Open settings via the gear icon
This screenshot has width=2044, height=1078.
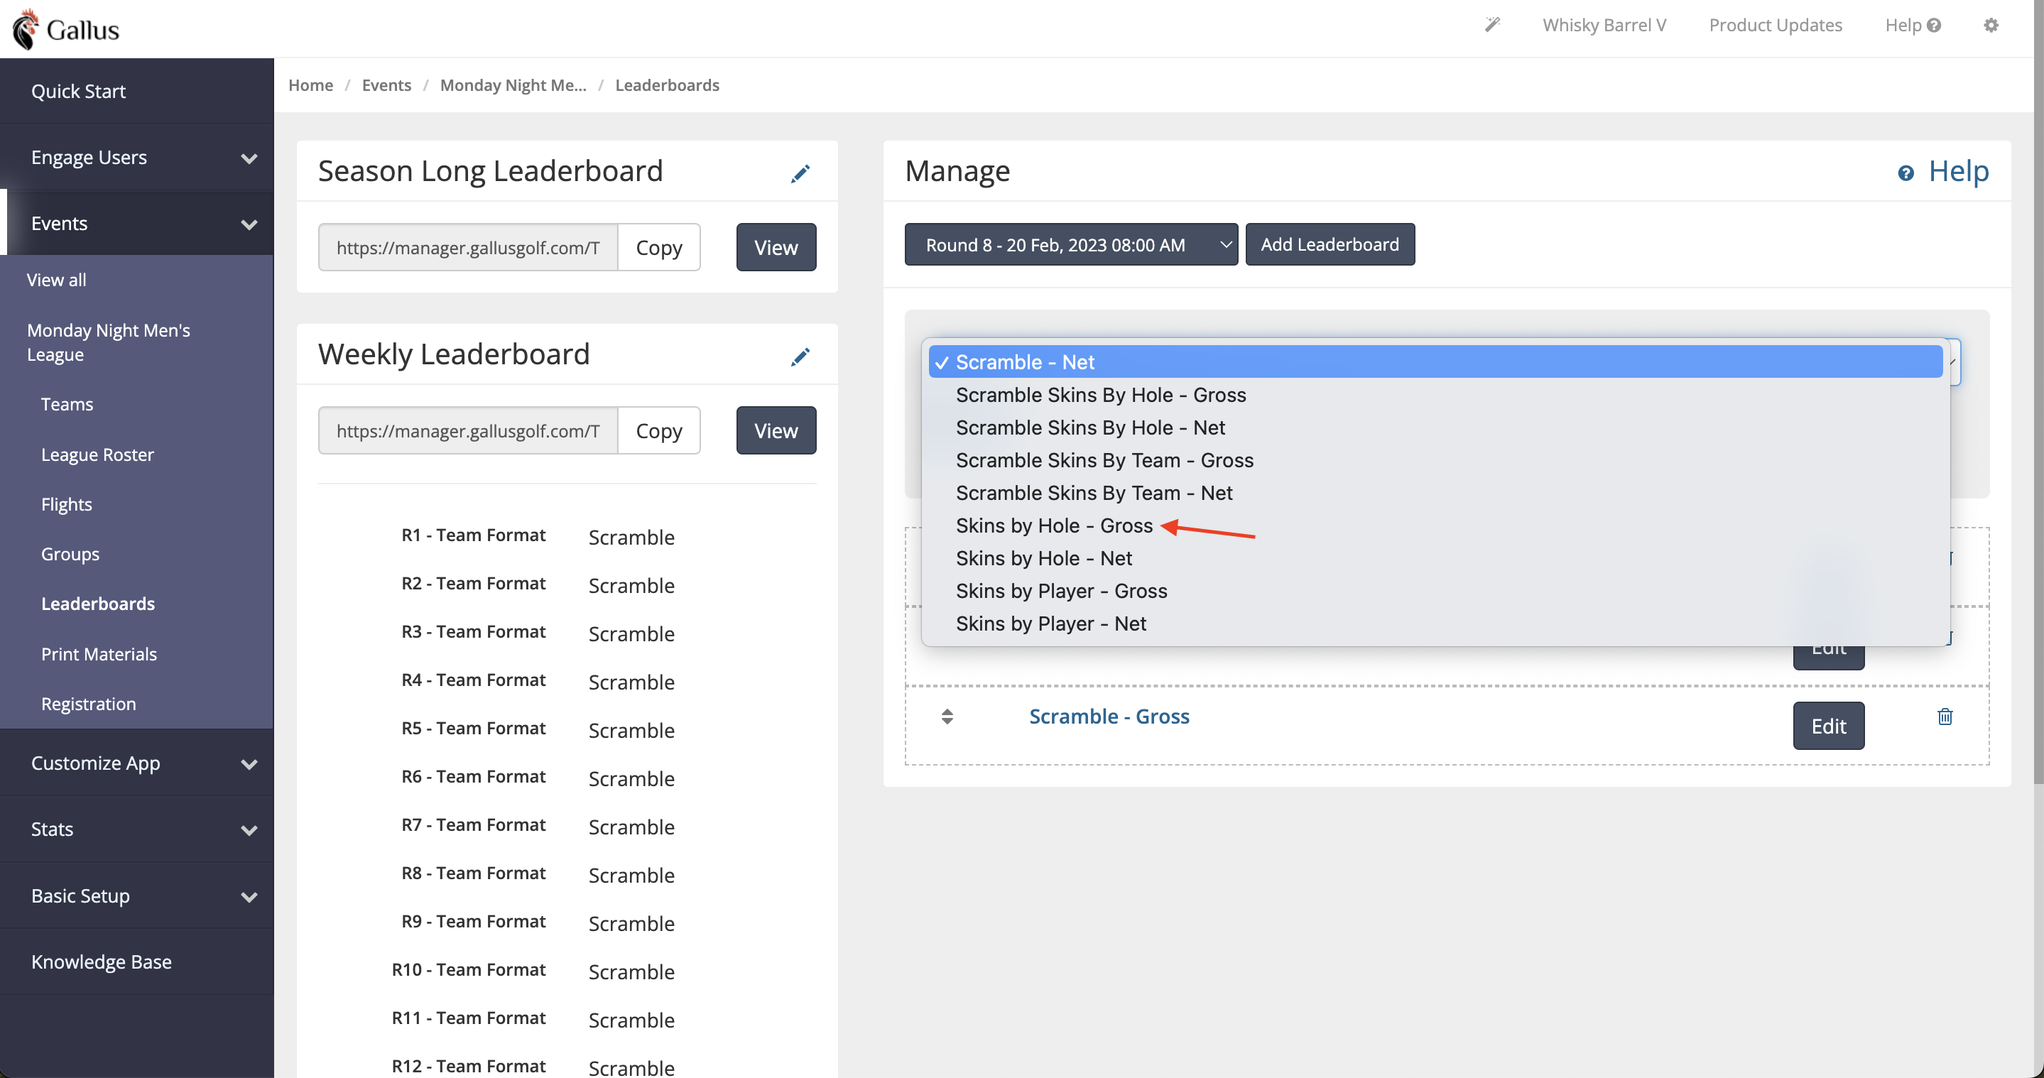point(1991,26)
